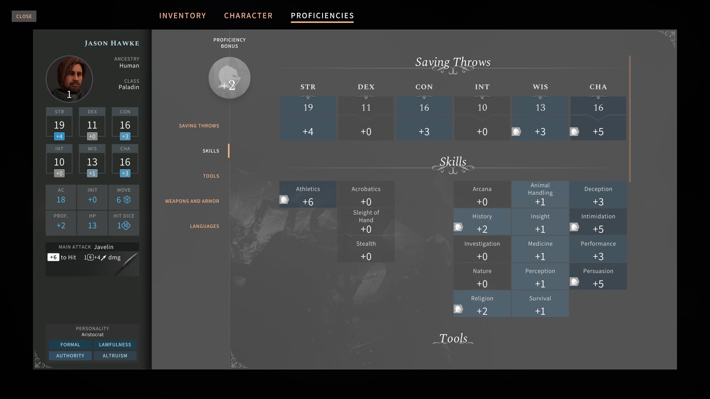
Task: Jump to the Saving Throws section
Action: pyautogui.click(x=199, y=126)
